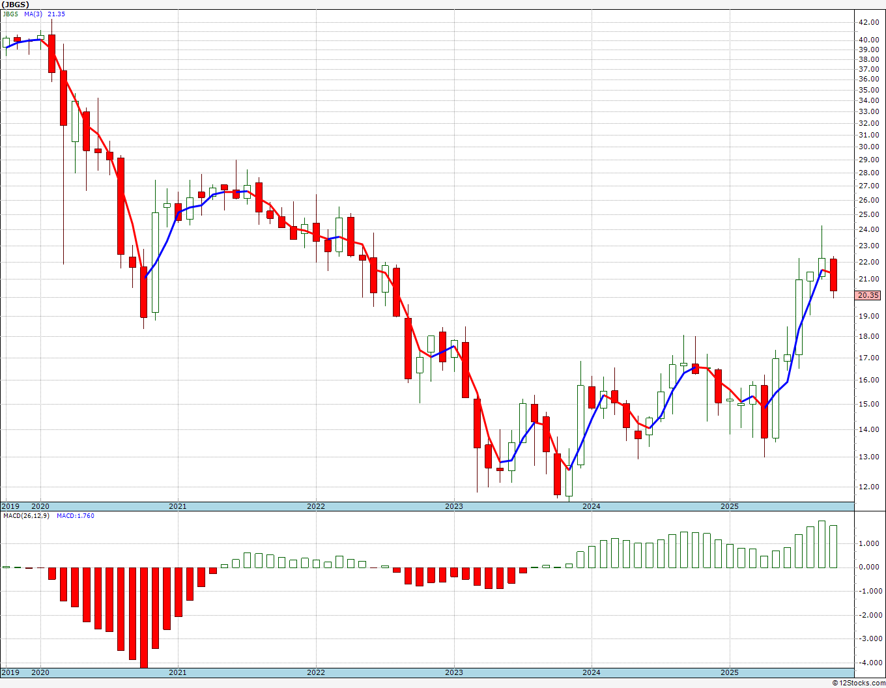Click 15.00 on the price axis

coord(869,405)
